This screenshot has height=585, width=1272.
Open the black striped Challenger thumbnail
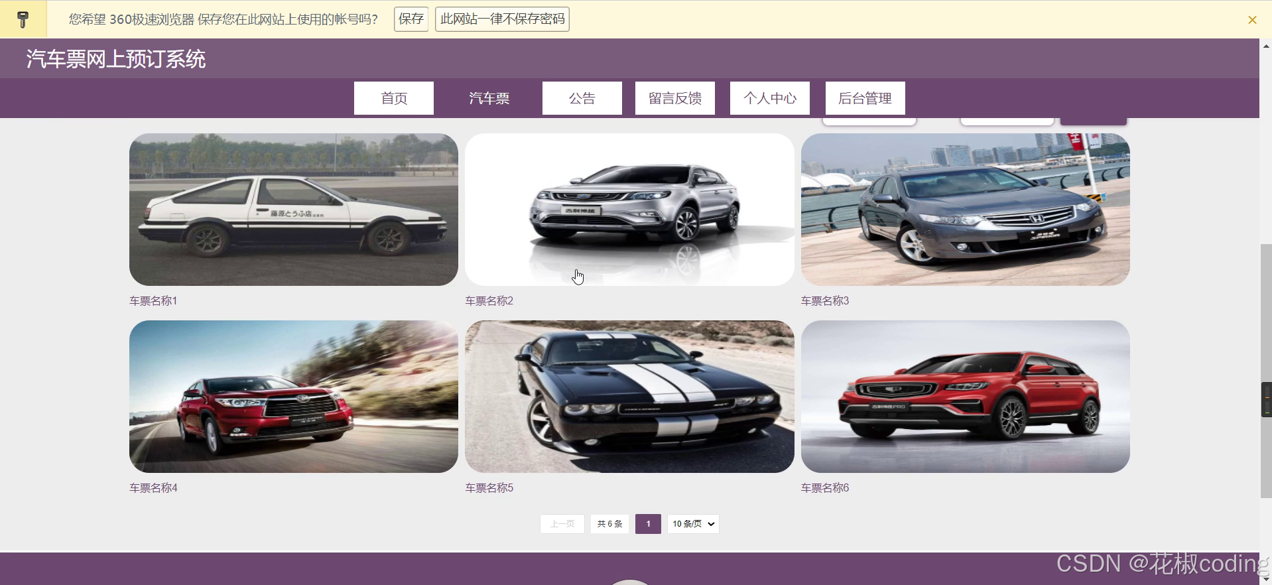coord(629,397)
